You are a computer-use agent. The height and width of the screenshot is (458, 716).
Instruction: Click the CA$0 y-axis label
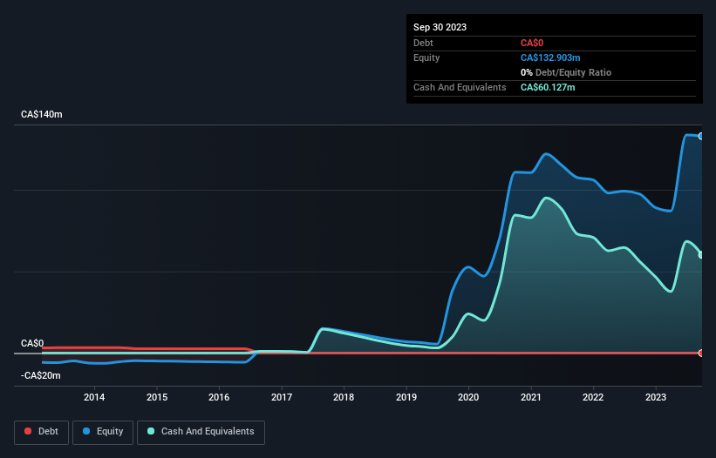32,343
